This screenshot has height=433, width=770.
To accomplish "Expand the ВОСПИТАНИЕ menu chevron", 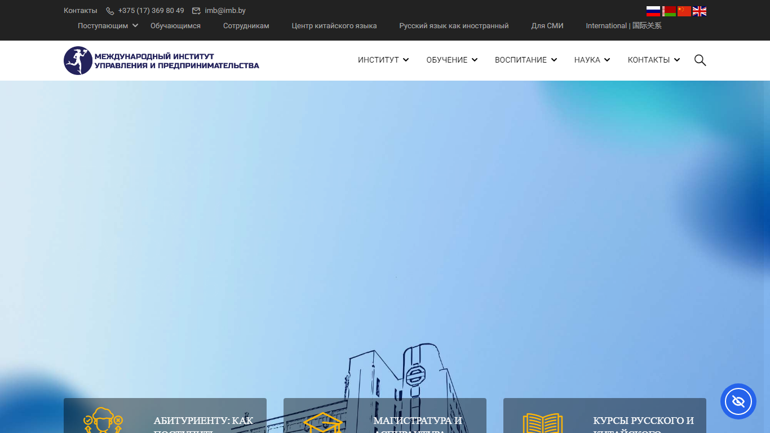I will (x=554, y=60).
